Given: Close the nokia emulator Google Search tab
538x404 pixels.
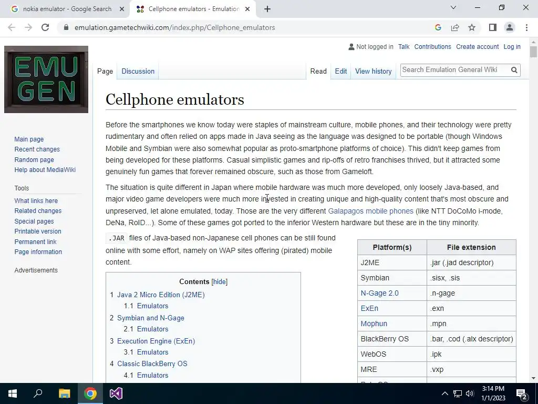Looking at the screenshot, I should tap(122, 9).
